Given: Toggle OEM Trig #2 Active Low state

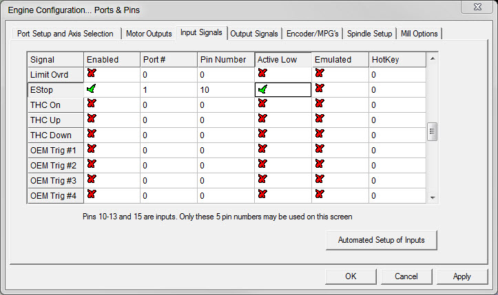Looking at the screenshot, I should click(x=262, y=164).
